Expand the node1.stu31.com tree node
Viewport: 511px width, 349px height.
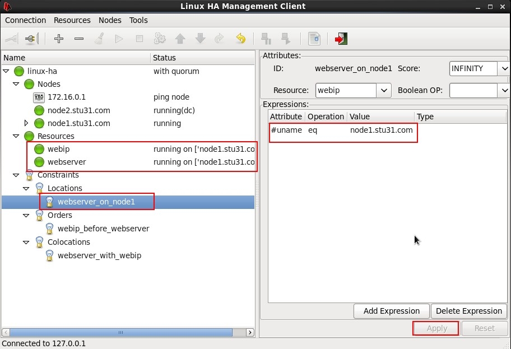[x=26, y=123]
